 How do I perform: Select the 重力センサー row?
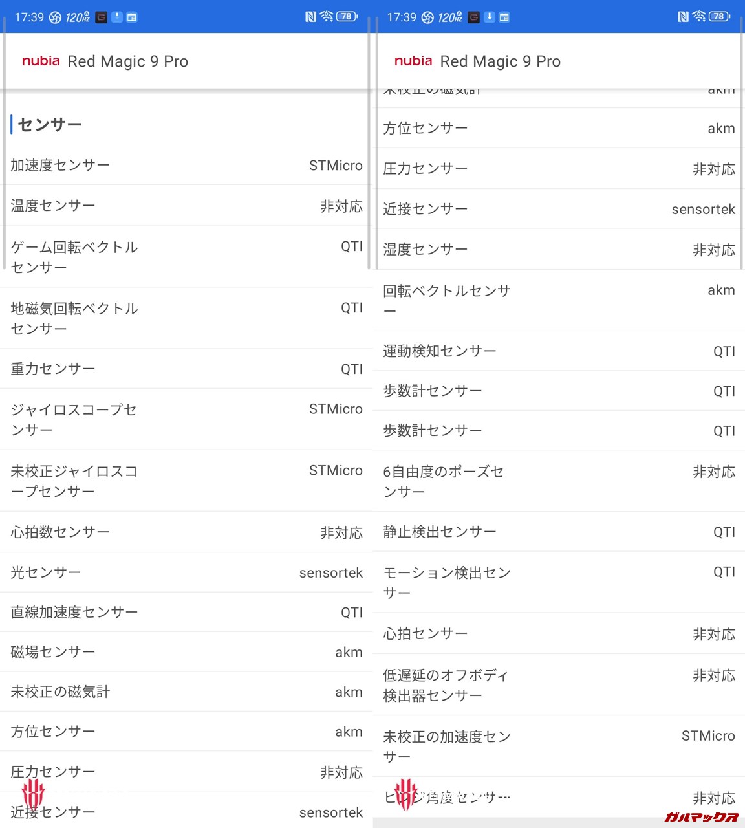coord(186,369)
